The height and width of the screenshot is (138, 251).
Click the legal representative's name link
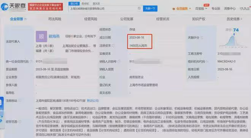point(54,36)
